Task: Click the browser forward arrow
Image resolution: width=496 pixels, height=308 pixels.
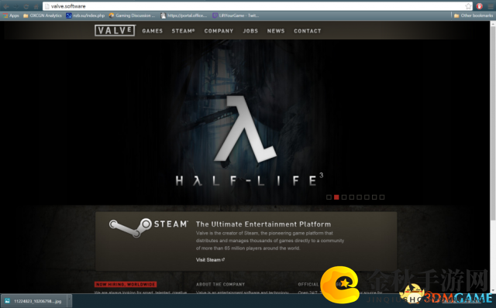Action: pos(16,6)
